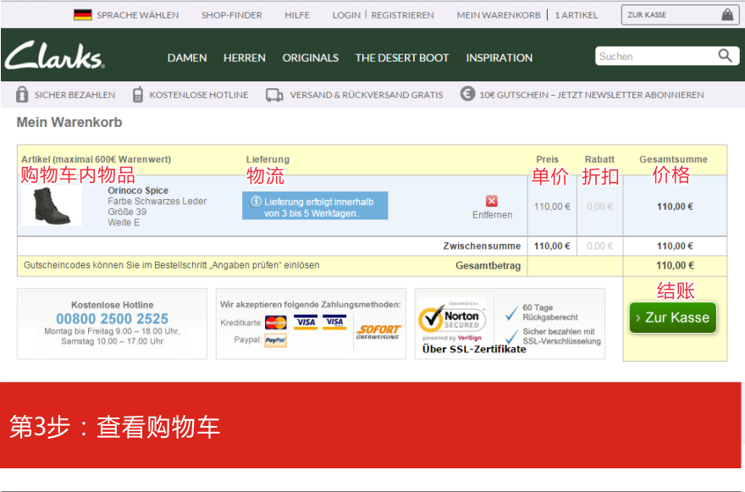Click the Farbe Schwarzes Leder text
This screenshot has width=745, height=492.
pos(157,202)
